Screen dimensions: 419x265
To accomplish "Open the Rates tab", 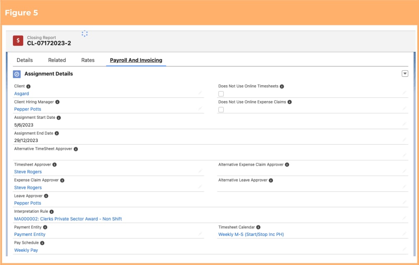I will (x=88, y=60).
